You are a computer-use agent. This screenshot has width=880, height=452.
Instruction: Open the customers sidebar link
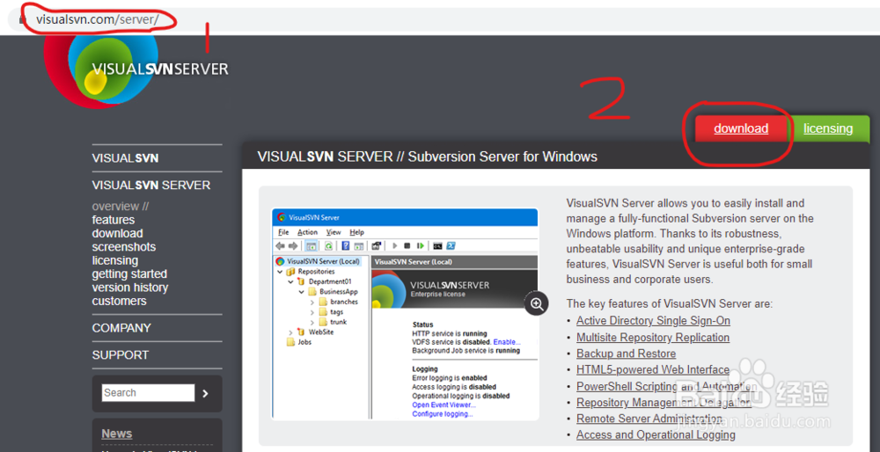(x=119, y=301)
